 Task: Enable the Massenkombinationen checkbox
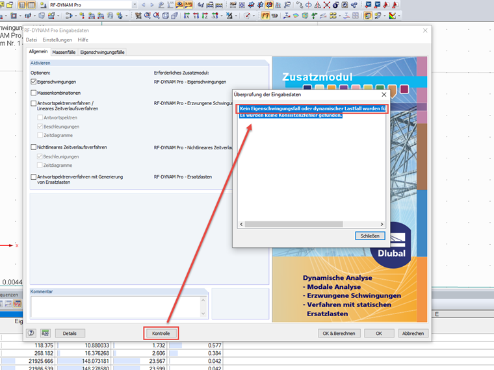click(x=34, y=93)
